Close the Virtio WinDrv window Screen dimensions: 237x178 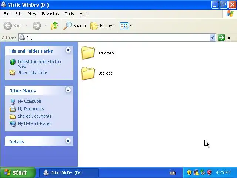pos(232,5)
